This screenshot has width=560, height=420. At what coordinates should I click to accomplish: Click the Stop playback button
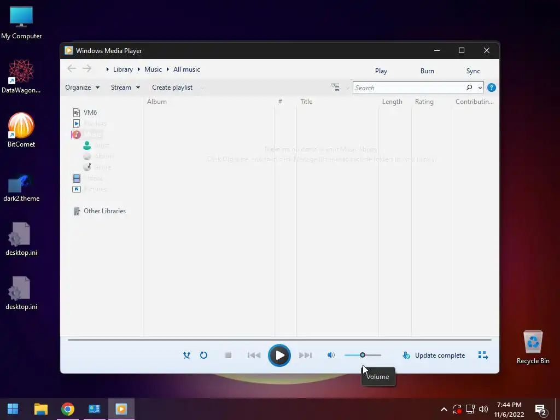coord(228,355)
